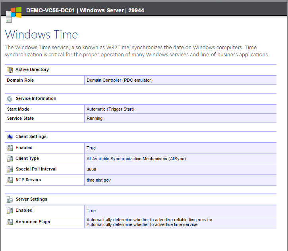The height and width of the screenshot is (251, 288).
Task: Select the advertise reliable time service line
Action: 149,220
